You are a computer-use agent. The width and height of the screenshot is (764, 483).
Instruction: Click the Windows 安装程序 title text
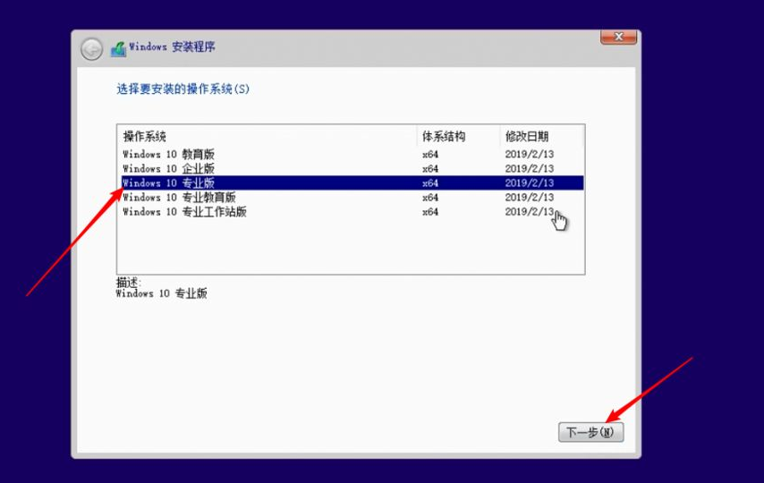172,47
